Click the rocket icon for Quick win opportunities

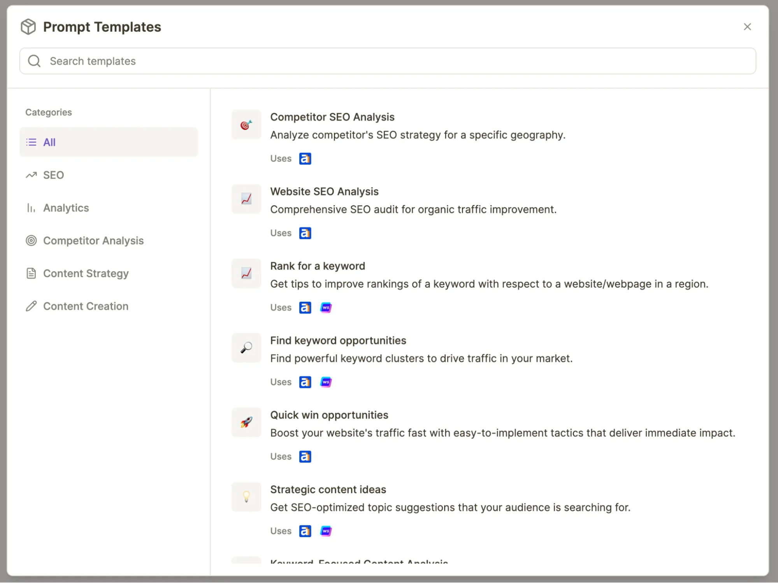tap(246, 422)
